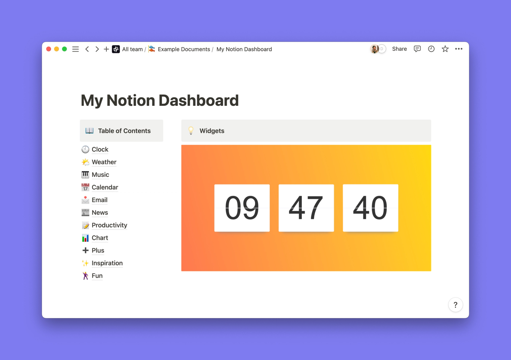Click the user avatar photo

click(x=374, y=49)
